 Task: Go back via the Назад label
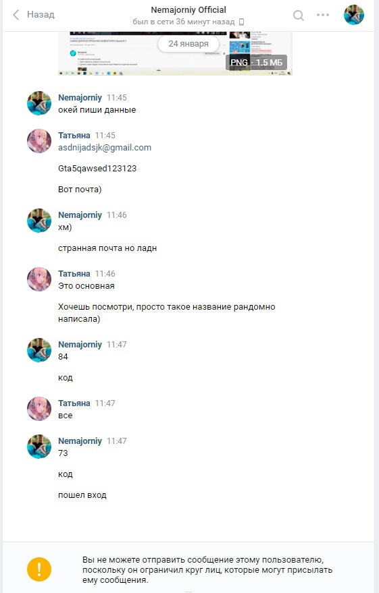point(41,15)
